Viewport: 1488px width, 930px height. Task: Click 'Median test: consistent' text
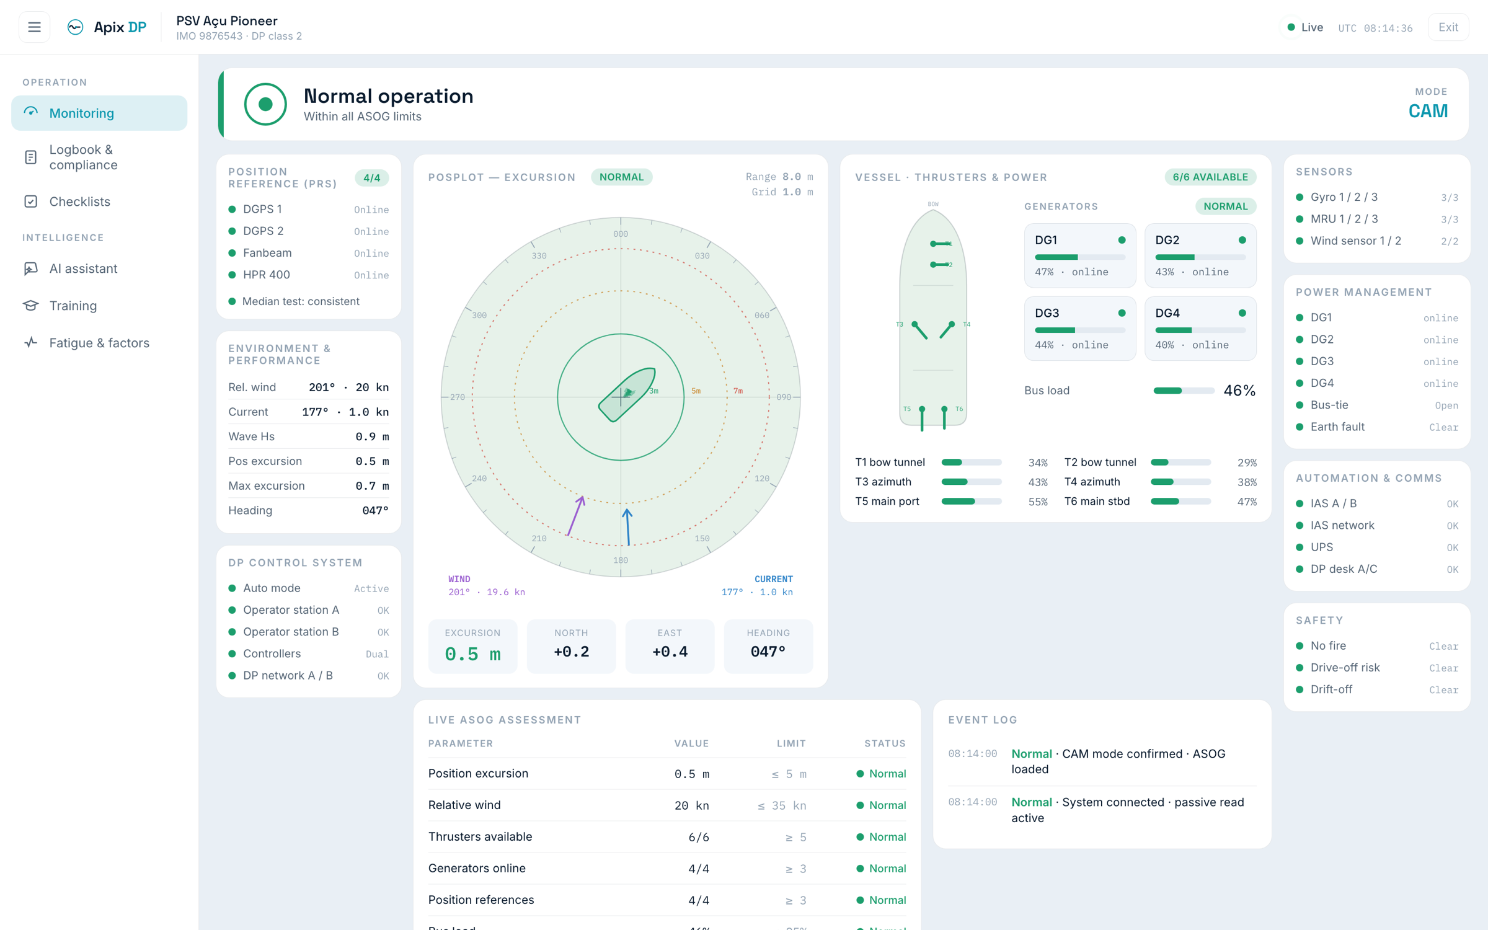(x=301, y=301)
